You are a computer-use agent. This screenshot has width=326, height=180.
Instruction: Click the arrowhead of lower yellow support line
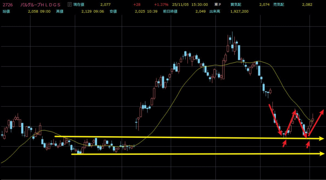(x=322, y=154)
